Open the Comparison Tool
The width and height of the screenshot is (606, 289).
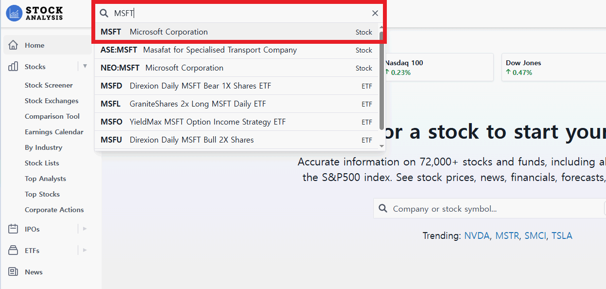[x=52, y=116]
